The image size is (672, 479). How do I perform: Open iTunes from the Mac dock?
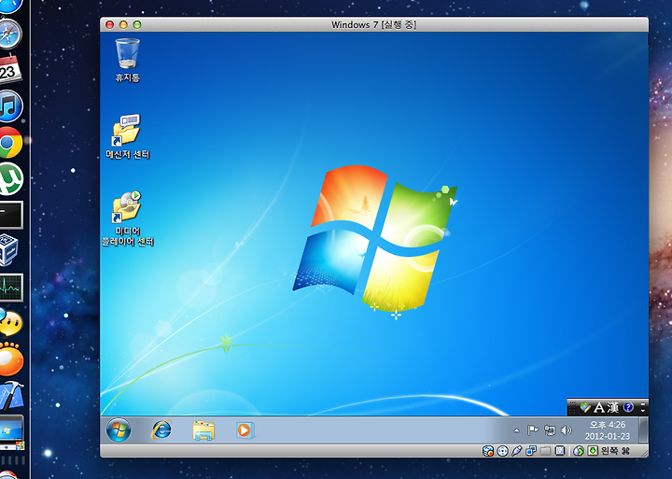coord(9,106)
